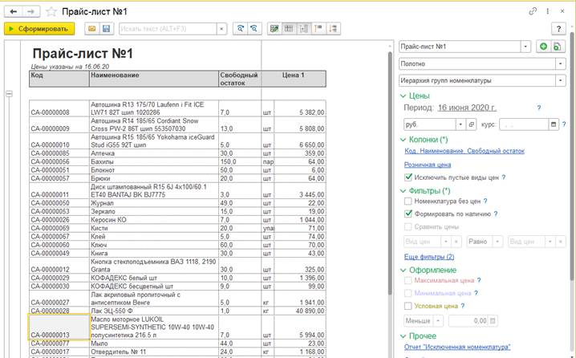Image resolution: width=576 pixels, height=358 pixels.
Task: Toggle Исключить пустые виды цен checkbox
Action: [x=409, y=177]
